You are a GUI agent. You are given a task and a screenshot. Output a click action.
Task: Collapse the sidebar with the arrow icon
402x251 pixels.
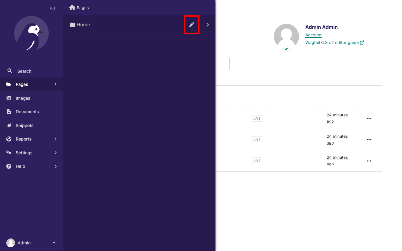pyautogui.click(x=52, y=8)
